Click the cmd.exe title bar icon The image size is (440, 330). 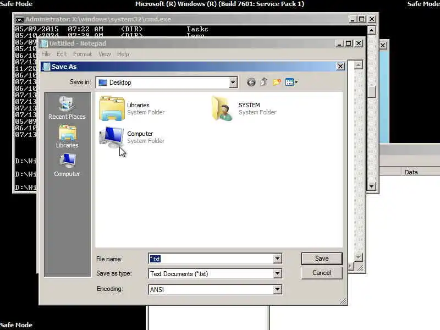tap(19, 20)
